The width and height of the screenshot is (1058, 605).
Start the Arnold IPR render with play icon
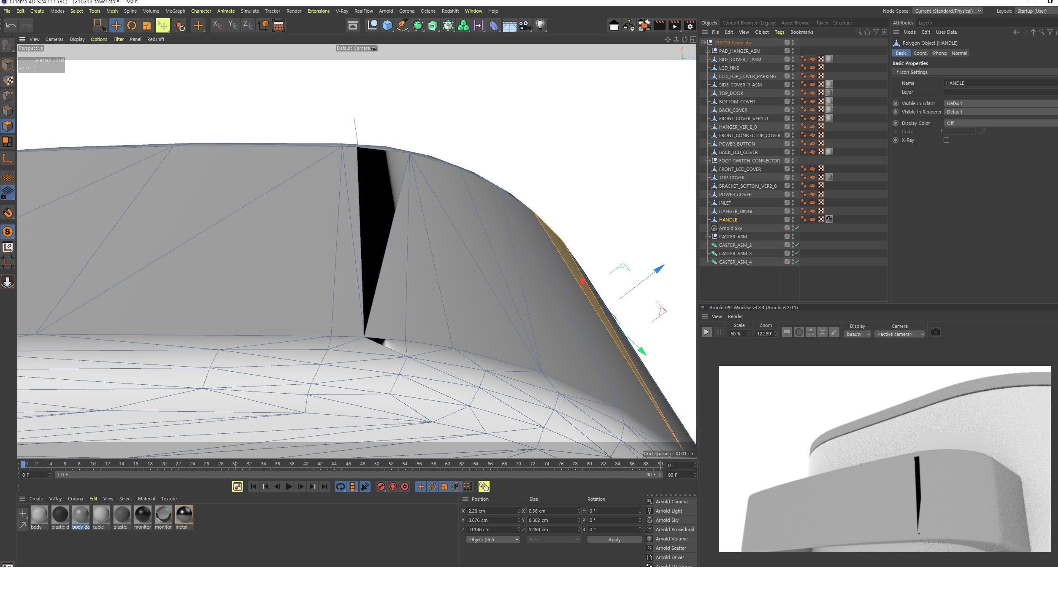[707, 332]
